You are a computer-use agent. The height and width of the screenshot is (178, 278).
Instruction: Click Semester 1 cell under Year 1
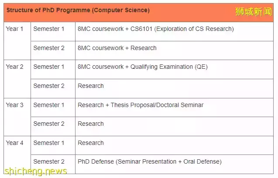[x=49, y=29]
